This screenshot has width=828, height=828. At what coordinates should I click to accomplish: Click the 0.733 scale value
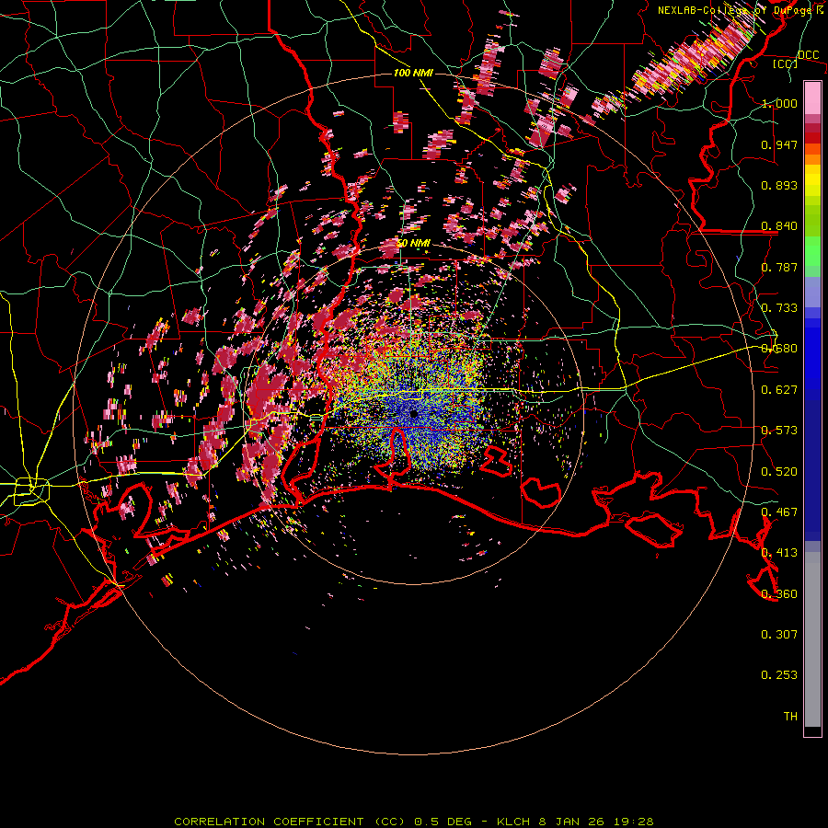pyautogui.click(x=779, y=308)
